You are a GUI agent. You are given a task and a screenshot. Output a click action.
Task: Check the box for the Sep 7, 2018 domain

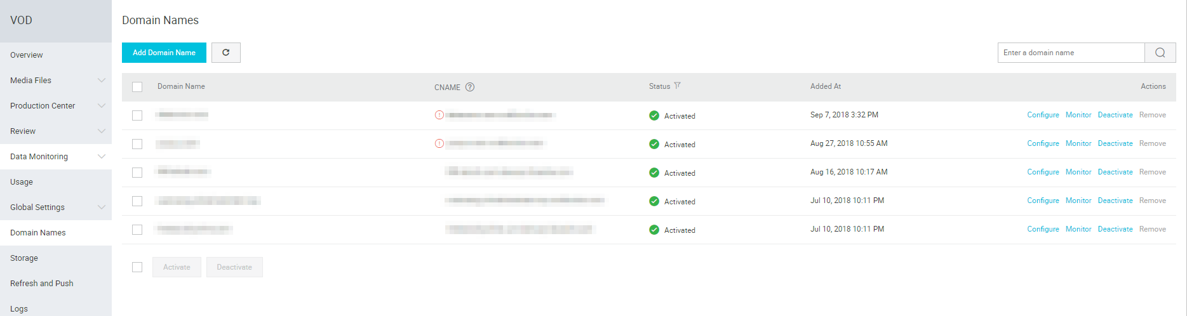[x=137, y=115]
